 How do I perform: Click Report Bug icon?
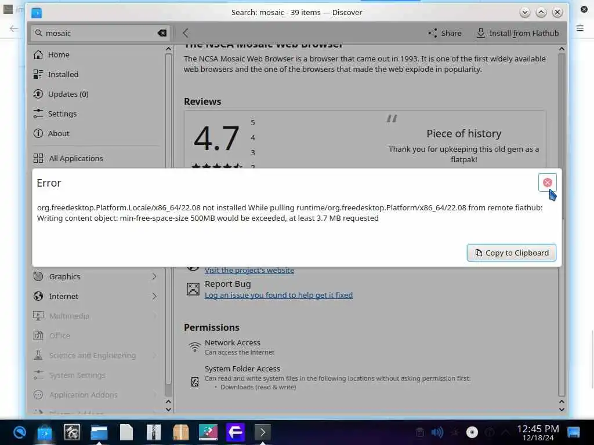[193, 289]
